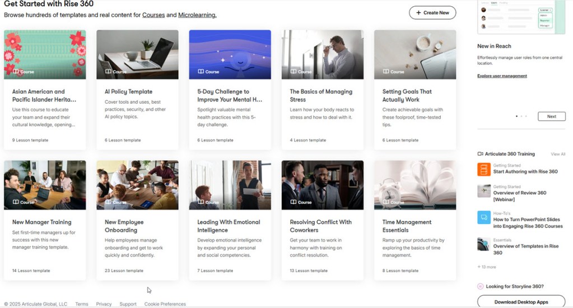Select the Resolving Conflict With Coworkers card title

[x=320, y=226]
